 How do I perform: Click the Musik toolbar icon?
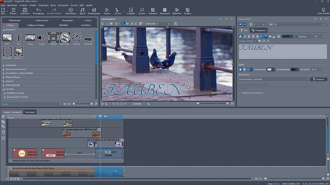[x=82, y=11]
